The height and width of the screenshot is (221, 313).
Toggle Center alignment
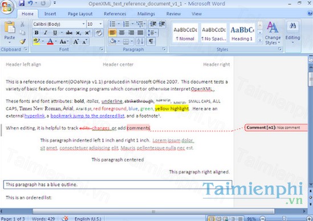click(x=122, y=32)
